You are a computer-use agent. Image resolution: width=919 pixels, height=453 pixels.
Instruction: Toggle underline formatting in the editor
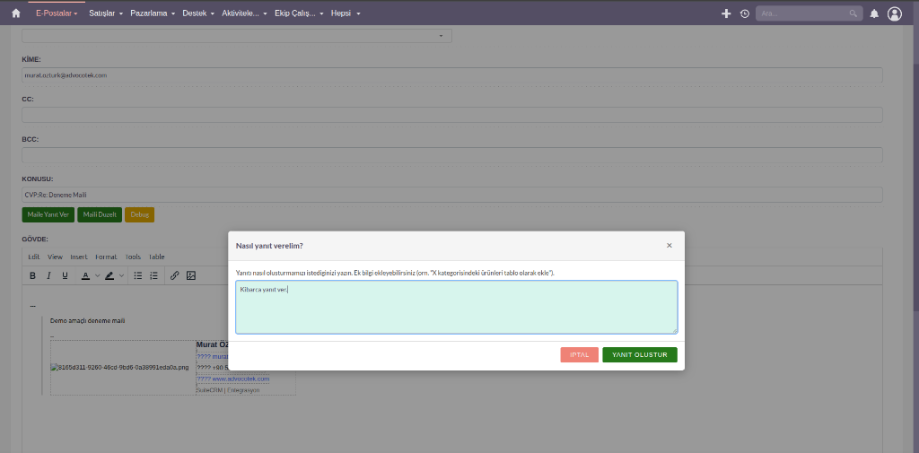[65, 275]
